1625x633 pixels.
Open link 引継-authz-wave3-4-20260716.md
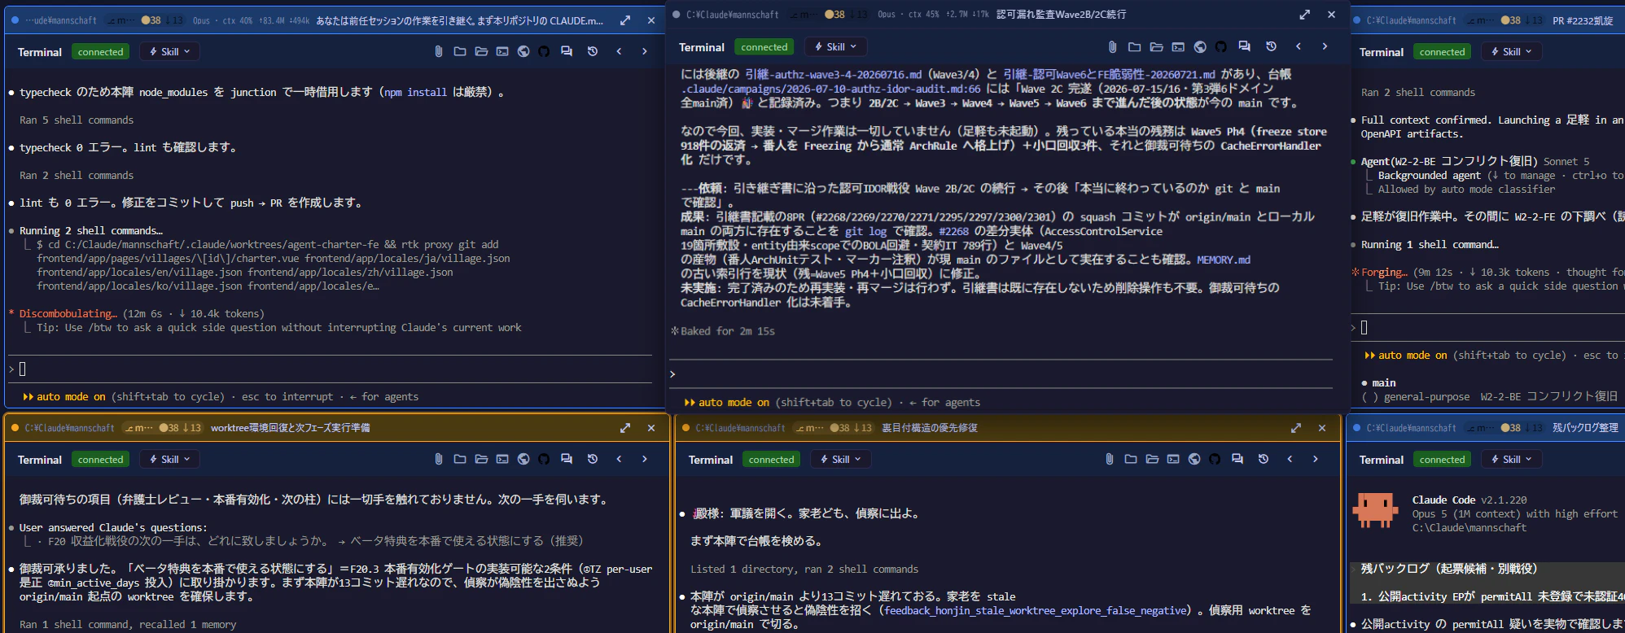834,74
